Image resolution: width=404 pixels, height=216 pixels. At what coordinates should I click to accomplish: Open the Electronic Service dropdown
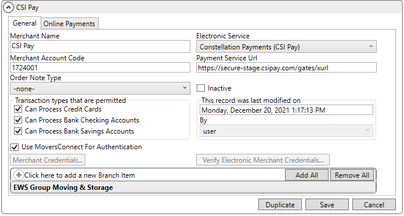coord(286,46)
